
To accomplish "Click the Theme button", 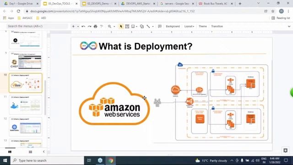I will click(x=202, y=27).
